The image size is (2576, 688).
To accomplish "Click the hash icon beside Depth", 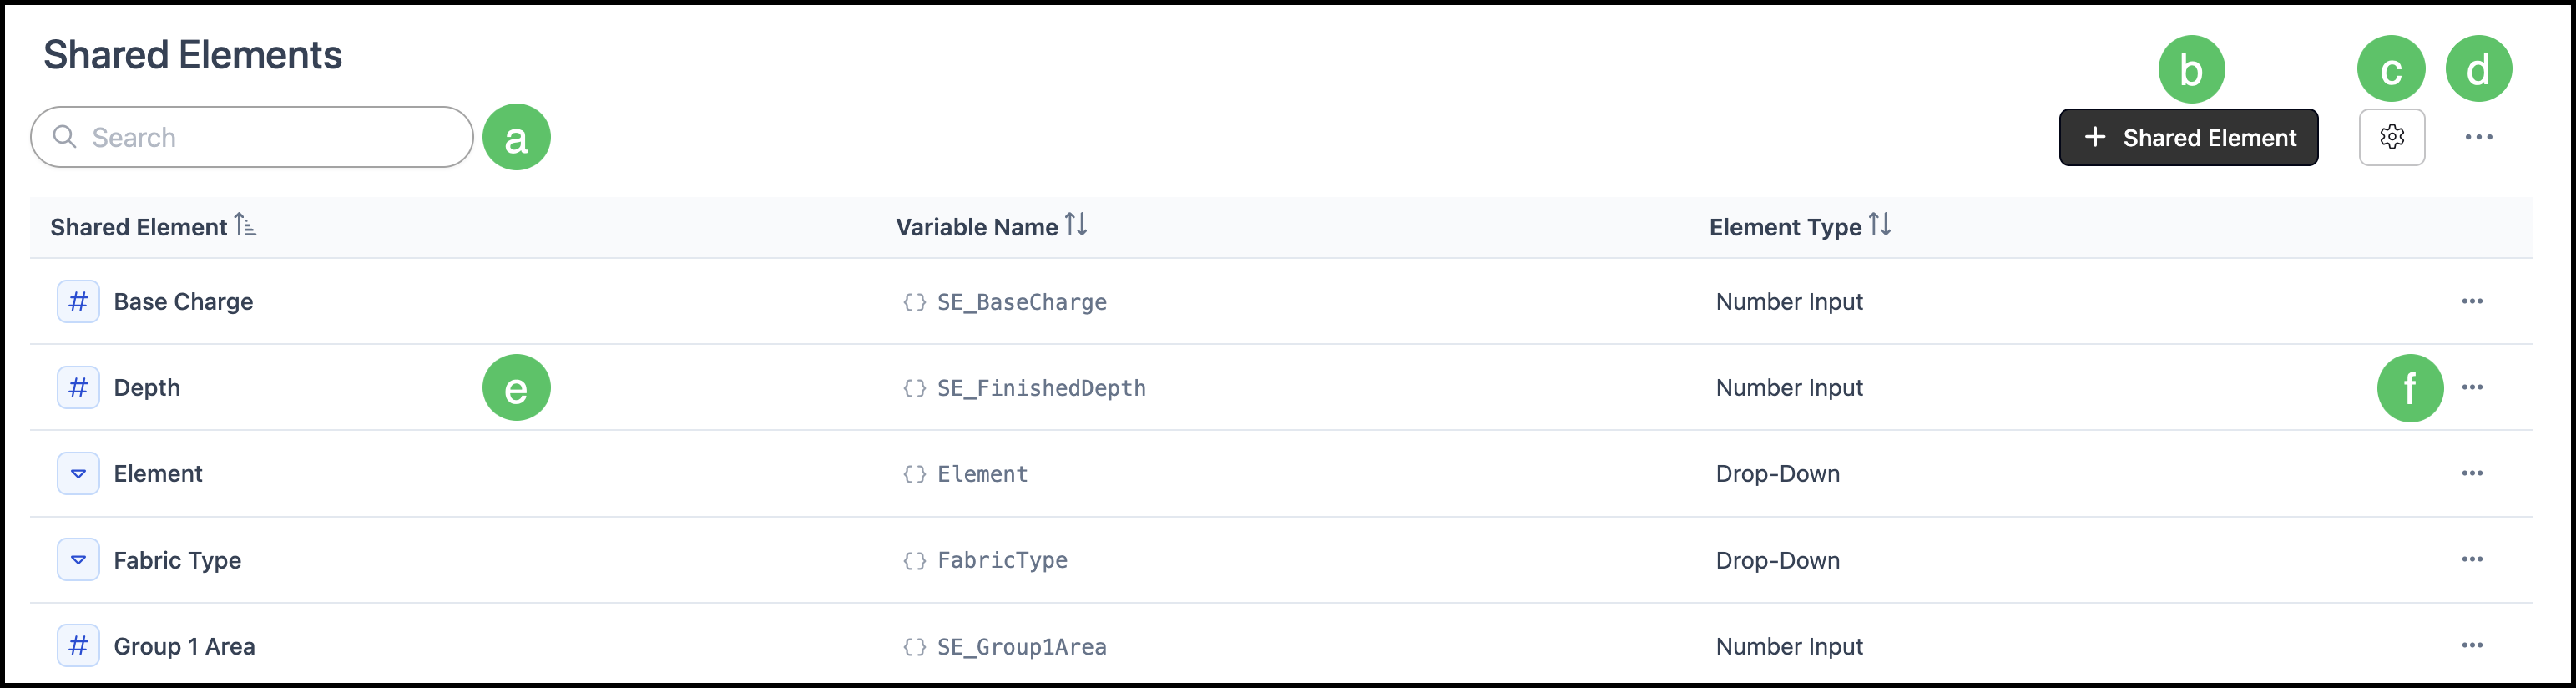I will (x=78, y=388).
